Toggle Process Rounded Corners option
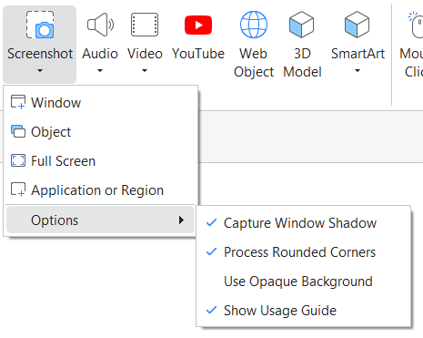Screen dimensions: 423x338 point(304,252)
